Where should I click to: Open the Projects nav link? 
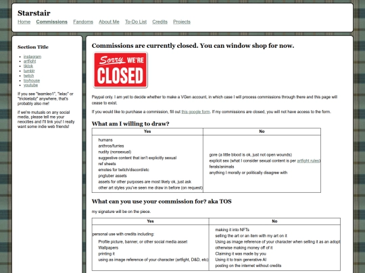coord(182,22)
